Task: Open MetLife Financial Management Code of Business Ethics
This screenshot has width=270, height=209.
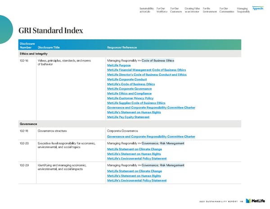Action: click(146, 70)
